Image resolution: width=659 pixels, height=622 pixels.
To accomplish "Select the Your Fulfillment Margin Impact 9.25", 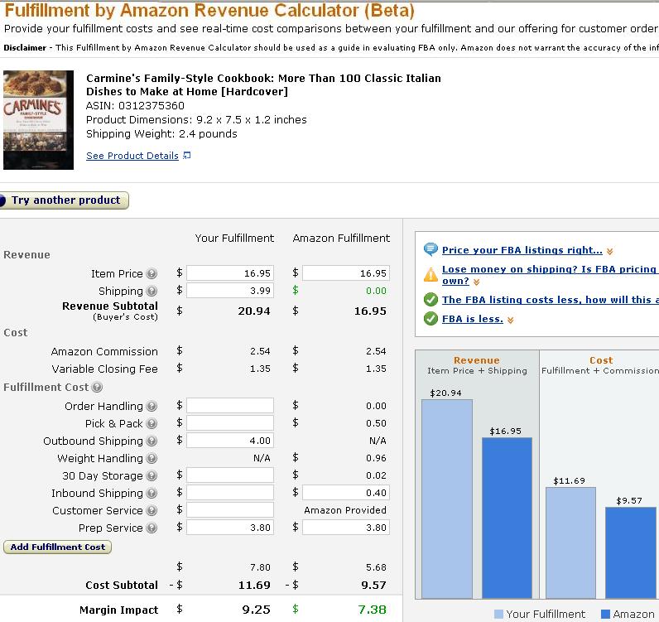I will click(256, 610).
